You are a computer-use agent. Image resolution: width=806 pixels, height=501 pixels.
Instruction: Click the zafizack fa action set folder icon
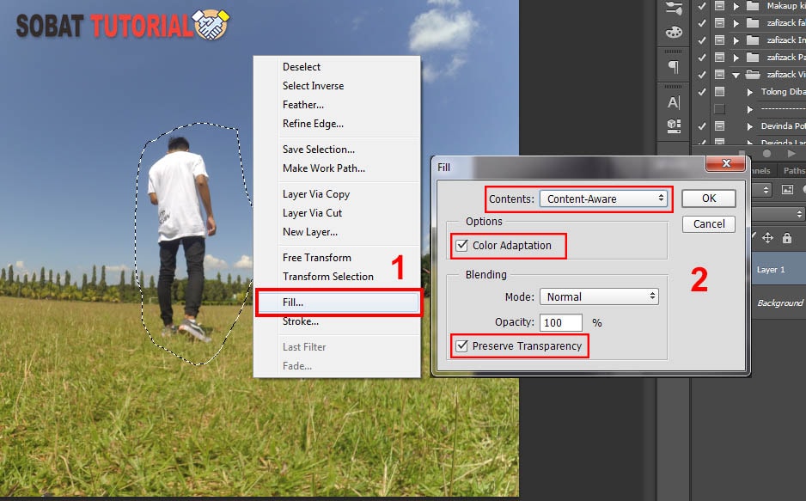click(x=753, y=23)
